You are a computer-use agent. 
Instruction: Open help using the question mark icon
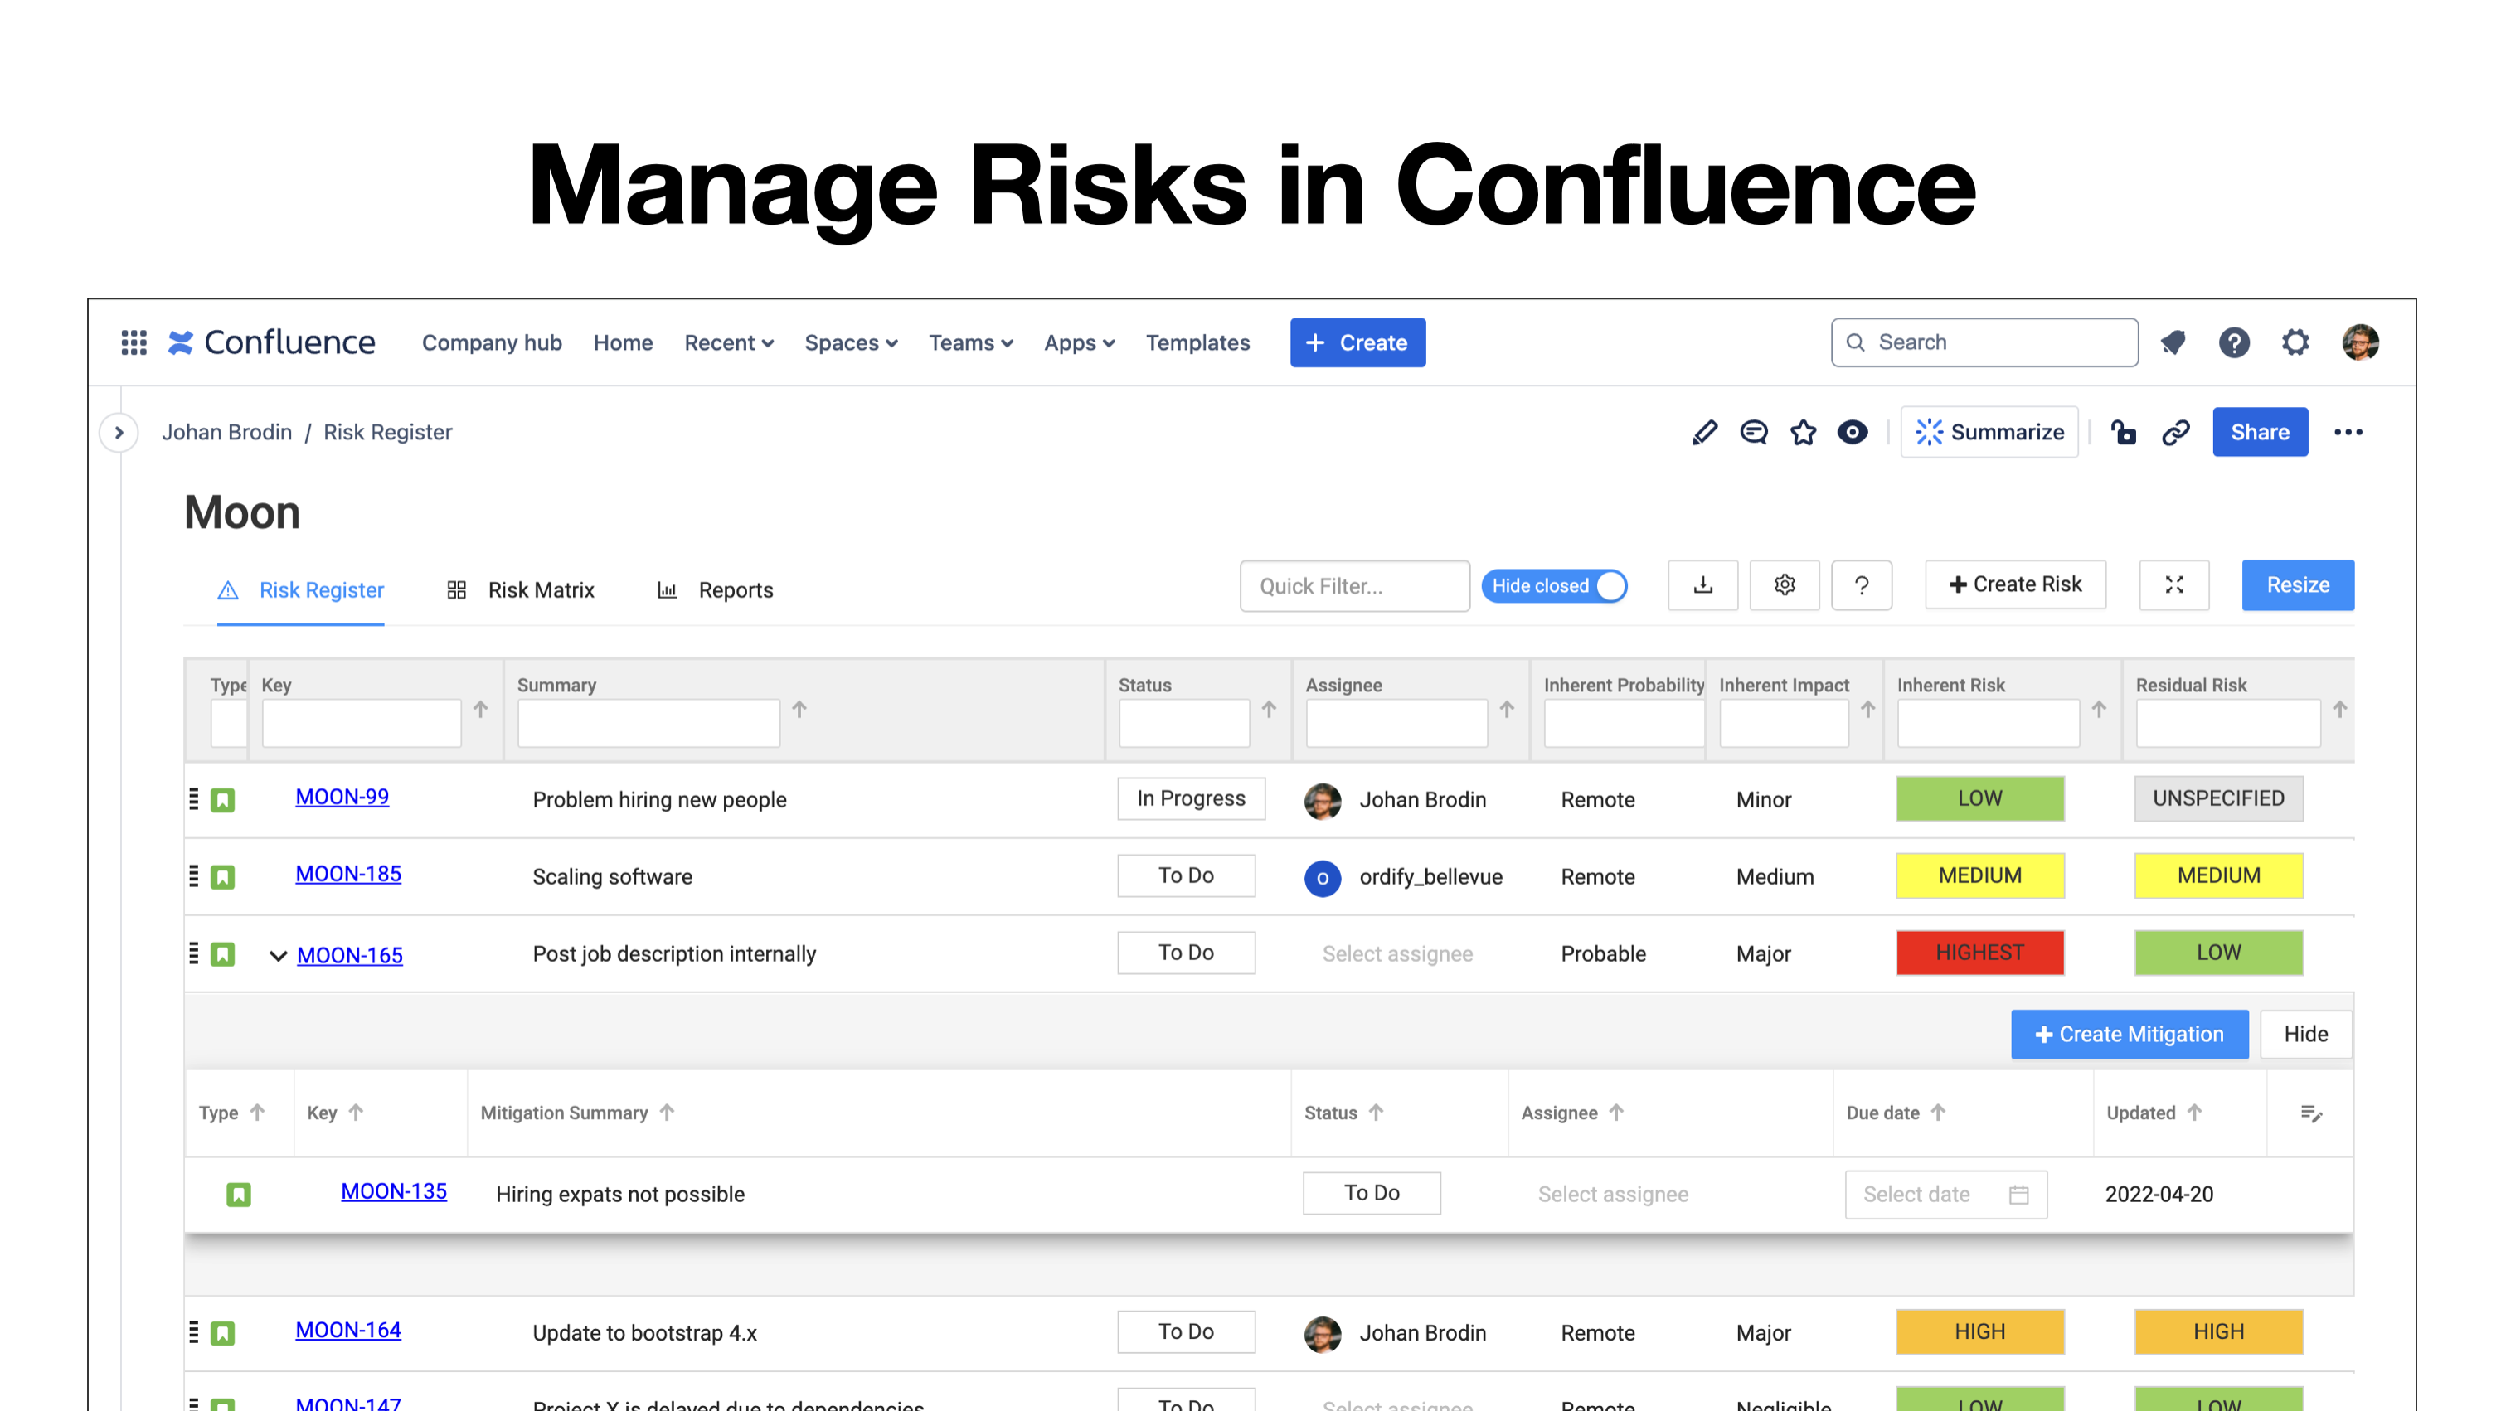[x=1861, y=584]
